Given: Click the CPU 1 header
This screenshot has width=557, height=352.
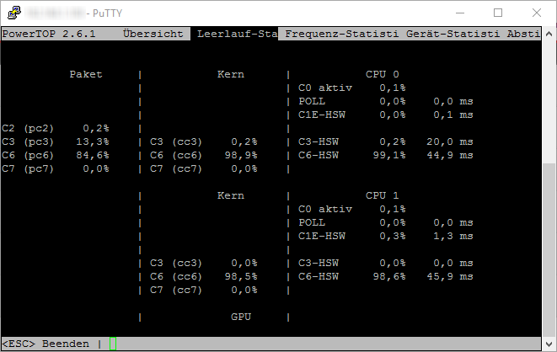Looking at the screenshot, I should point(383,195).
